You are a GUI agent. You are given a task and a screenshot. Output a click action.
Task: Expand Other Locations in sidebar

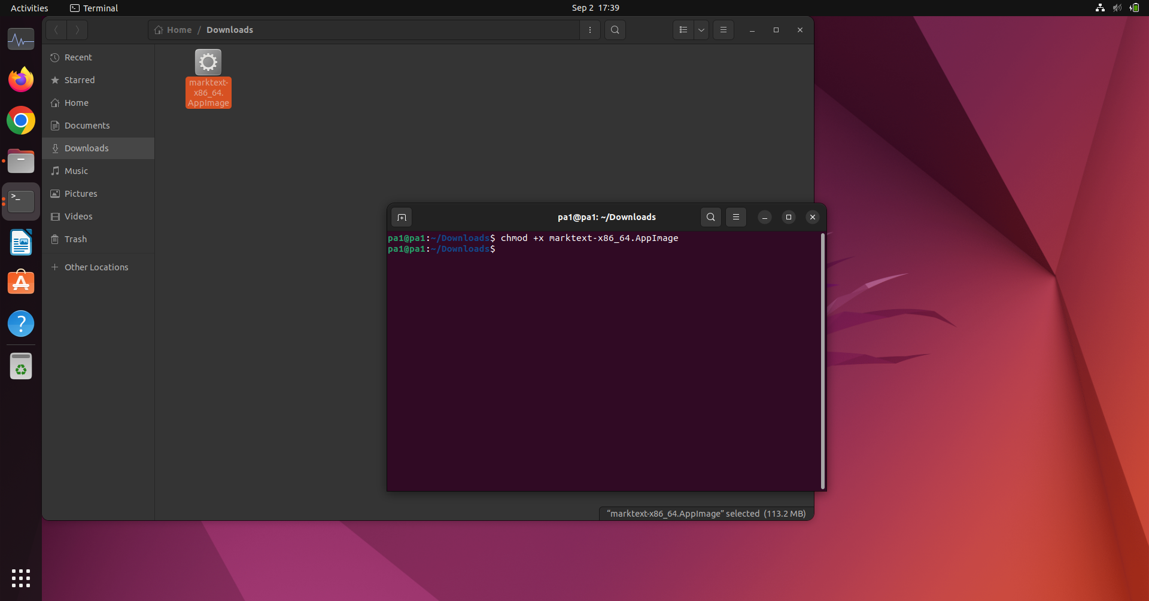click(96, 267)
